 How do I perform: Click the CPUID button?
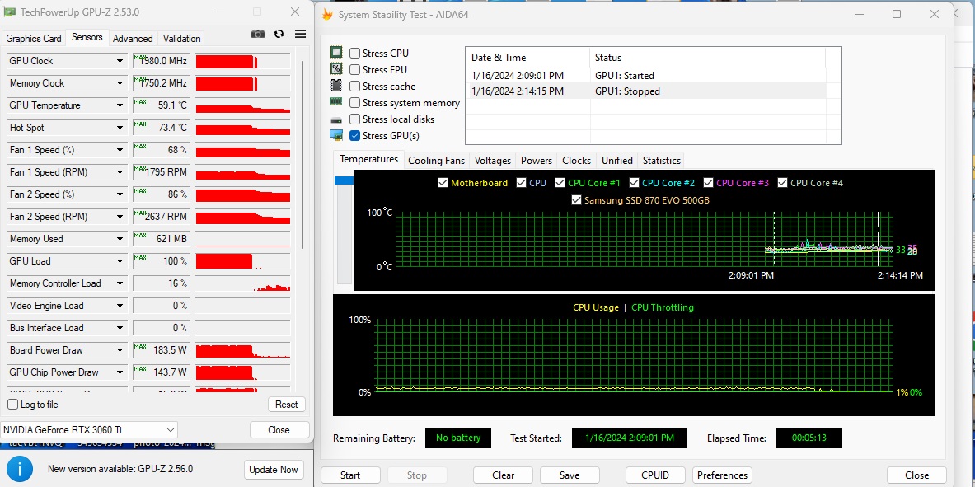pos(655,475)
